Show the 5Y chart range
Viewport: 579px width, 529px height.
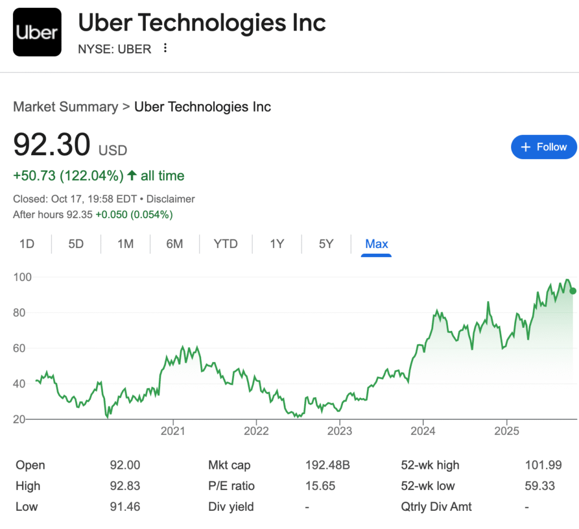(x=326, y=244)
